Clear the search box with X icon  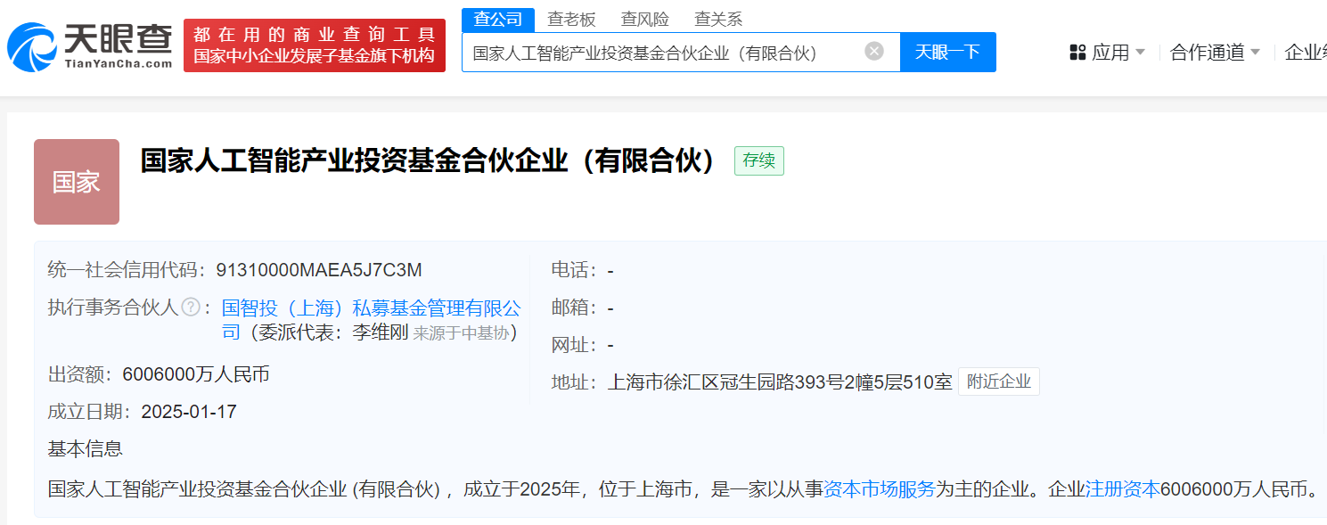tap(873, 52)
